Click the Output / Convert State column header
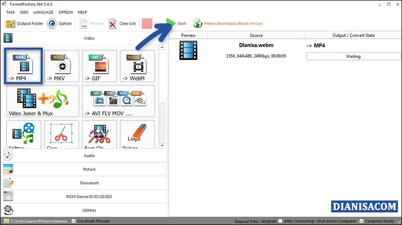402x225 pixels. (x=353, y=35)
